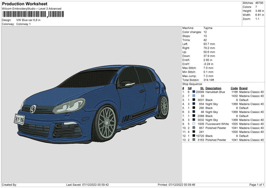Click the light blue swatch in stop 2
This screenshot has height=188, width=266.
[x=194, y=96]
